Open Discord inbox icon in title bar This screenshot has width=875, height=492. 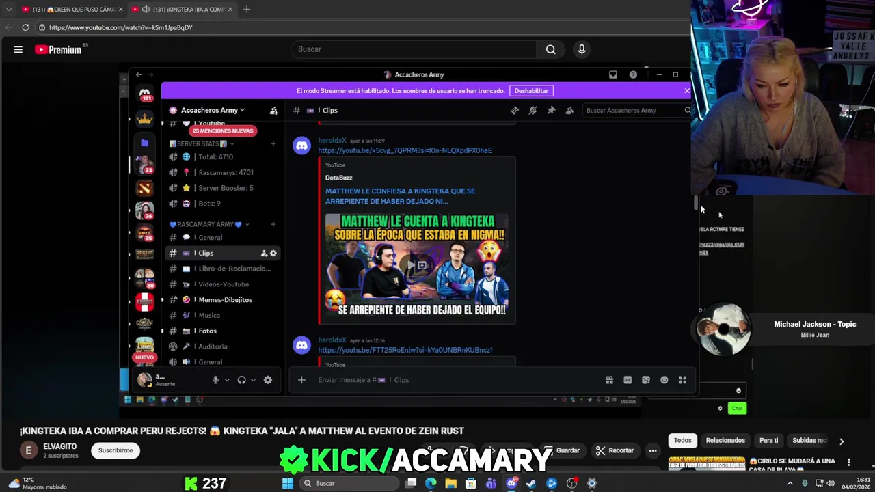coord(613,74)
